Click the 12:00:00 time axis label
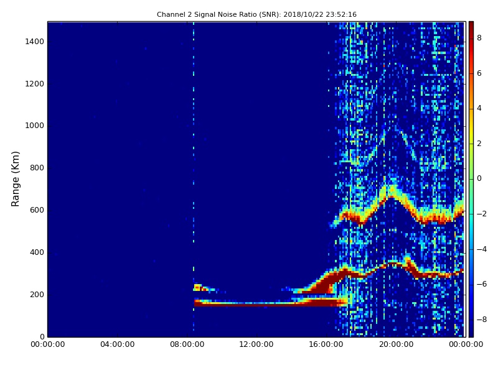Image resolution: width=498 pixels, height=373 pixels. 256,344
